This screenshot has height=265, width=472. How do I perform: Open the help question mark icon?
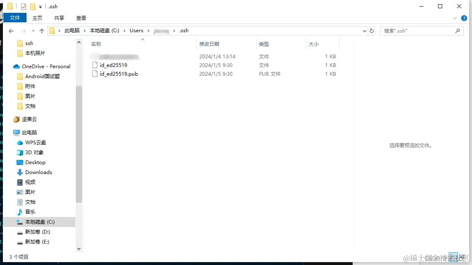(x=464, y=18)
